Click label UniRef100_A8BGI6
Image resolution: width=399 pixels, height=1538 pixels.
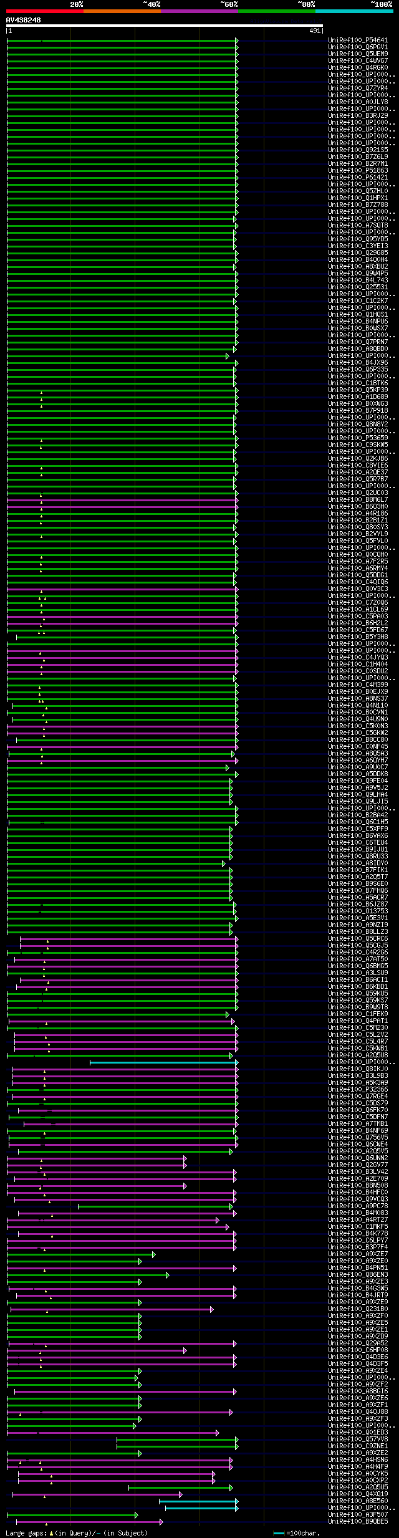358,1391
